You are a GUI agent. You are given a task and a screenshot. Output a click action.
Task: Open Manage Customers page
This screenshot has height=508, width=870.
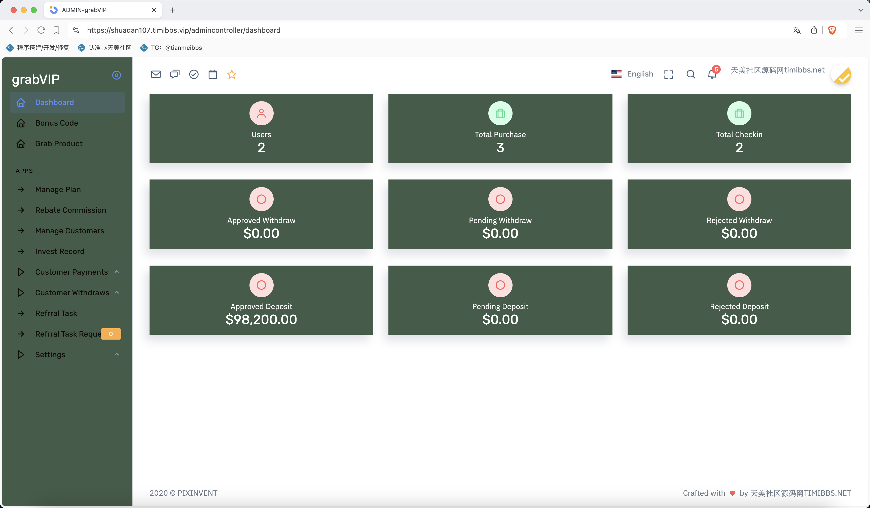pos(67,231)
